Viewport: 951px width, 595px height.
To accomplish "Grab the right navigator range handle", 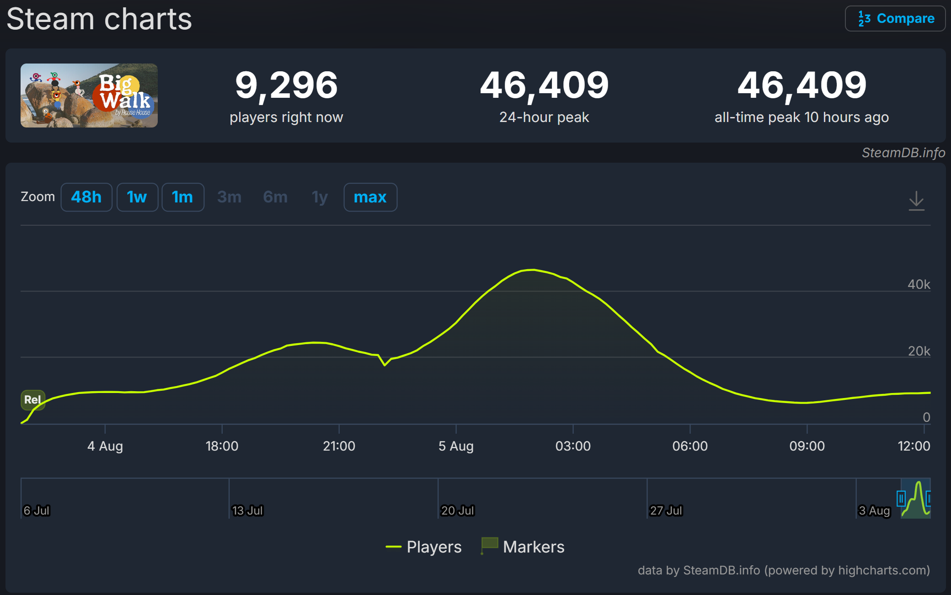I will click(928, 498).
